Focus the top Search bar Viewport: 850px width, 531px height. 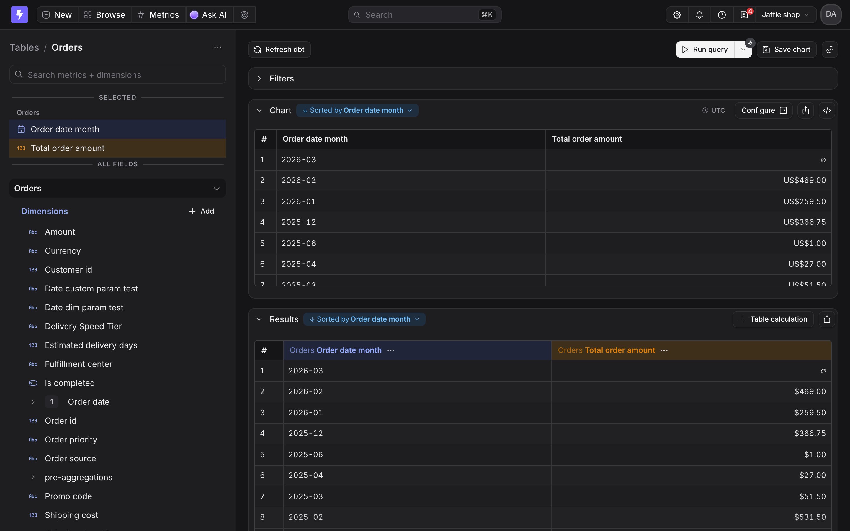coord(425,15)
